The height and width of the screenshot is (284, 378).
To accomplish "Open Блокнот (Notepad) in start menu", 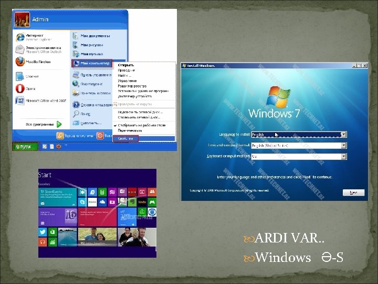I will point(27,76).
